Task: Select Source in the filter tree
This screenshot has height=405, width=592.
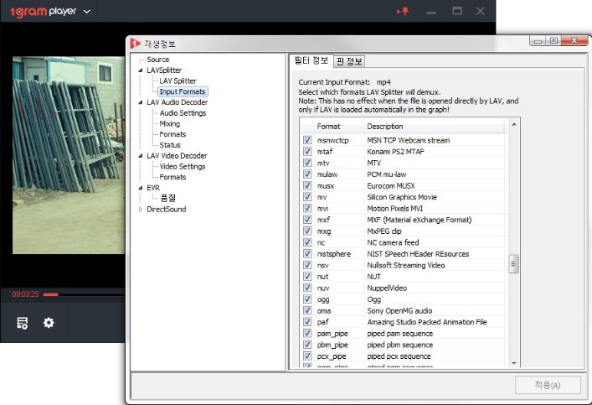Action: click(157, 60)
